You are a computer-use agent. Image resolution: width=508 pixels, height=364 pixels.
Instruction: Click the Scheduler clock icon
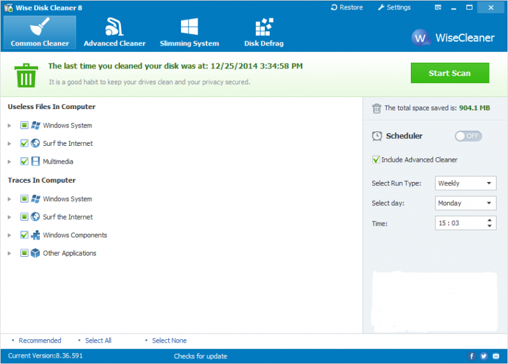[x=377, y=136]
